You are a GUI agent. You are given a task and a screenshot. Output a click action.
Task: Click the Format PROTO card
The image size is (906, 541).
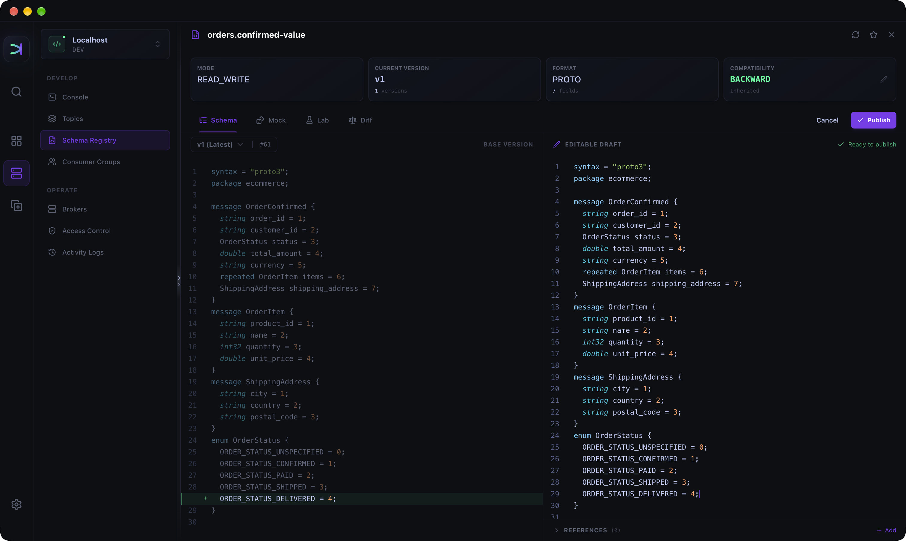click(632, 79)
